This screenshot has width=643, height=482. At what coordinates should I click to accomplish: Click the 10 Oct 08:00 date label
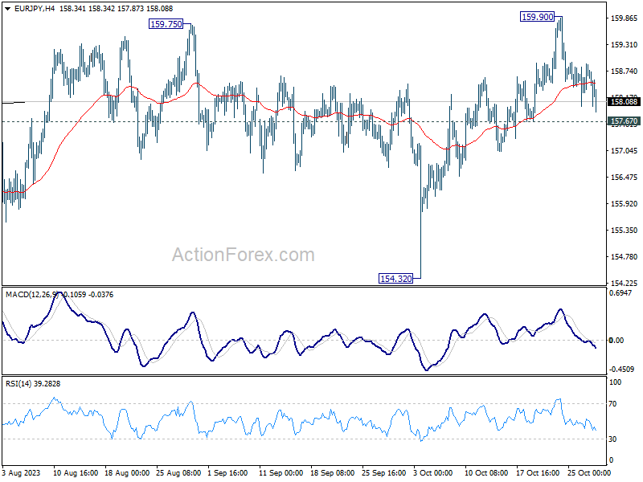pyautogui.click(x=486, y=473)
